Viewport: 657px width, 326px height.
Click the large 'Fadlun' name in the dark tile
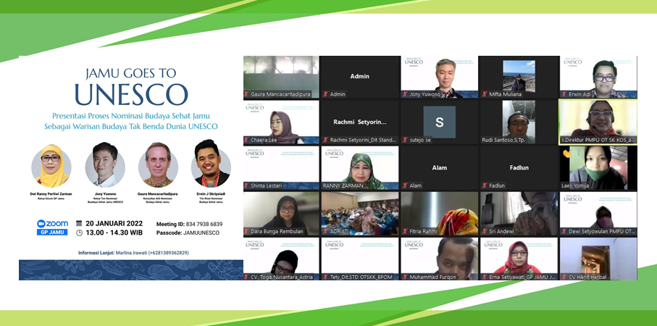click(519, 167)
